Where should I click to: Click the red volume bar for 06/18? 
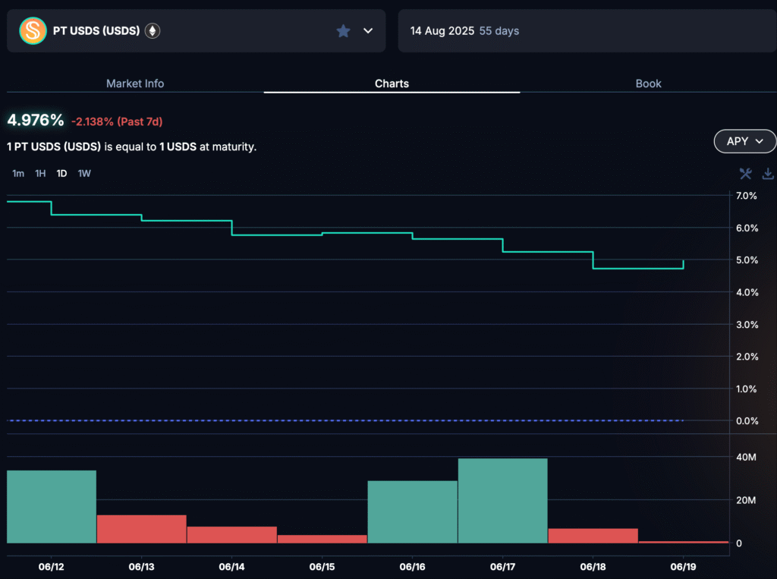tap(593, 536)
